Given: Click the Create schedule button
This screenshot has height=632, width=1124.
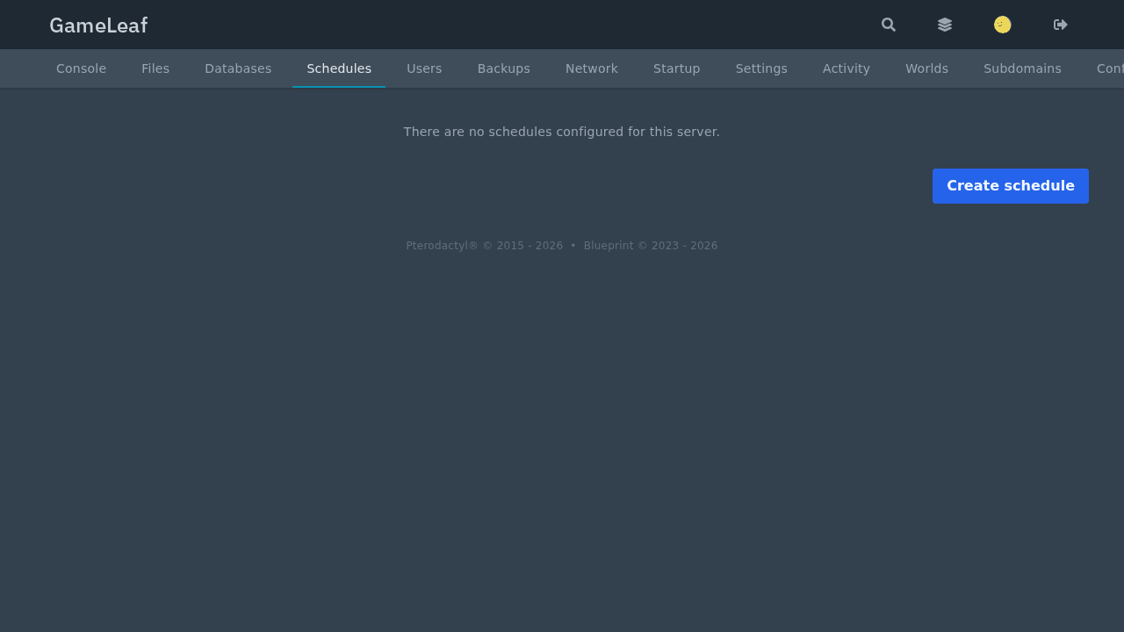Looking at the screenshot, I should pos(1011,186).
